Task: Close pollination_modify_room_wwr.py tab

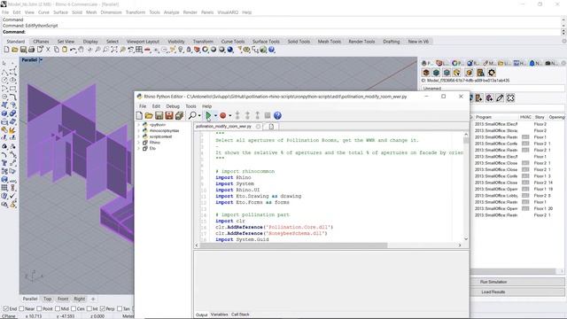Action: [x=258, y=126]
